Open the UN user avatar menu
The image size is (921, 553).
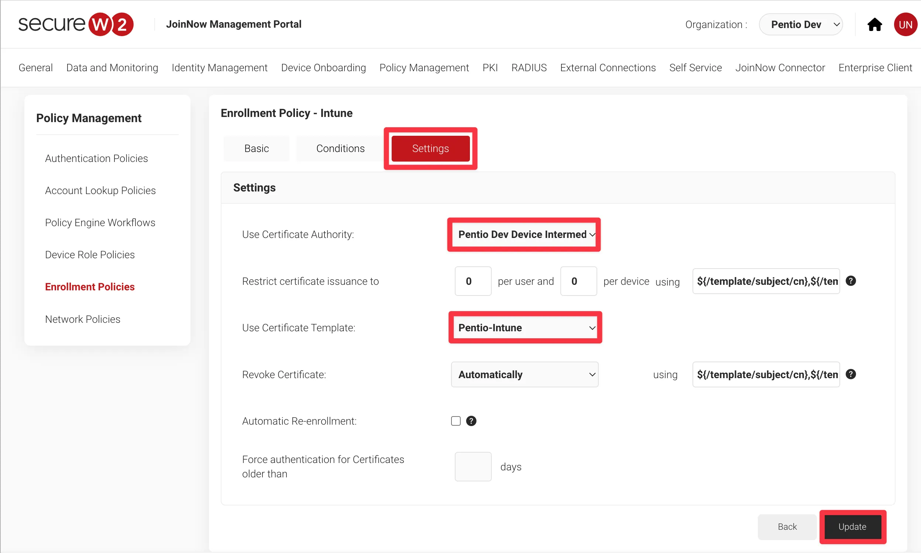[x=905, y=25]
